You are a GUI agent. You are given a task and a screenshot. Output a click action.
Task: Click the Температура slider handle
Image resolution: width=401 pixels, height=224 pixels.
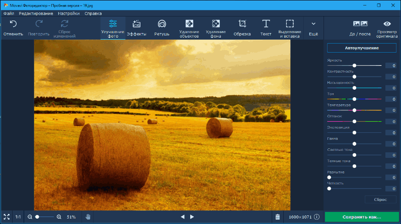(x=354, y=110)
